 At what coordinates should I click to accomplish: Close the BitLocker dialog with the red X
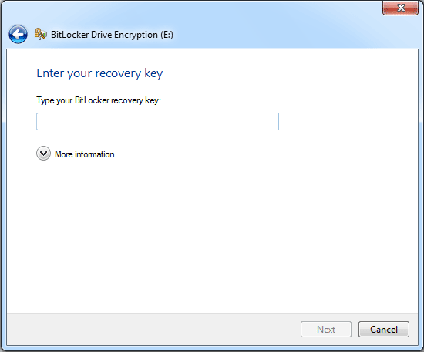[400, 8]
